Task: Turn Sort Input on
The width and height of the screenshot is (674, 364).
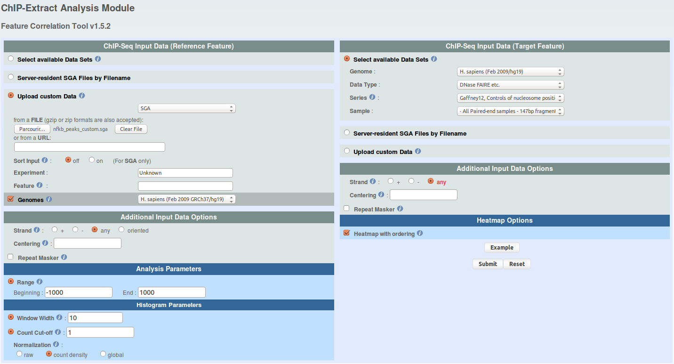Action: 92,160
